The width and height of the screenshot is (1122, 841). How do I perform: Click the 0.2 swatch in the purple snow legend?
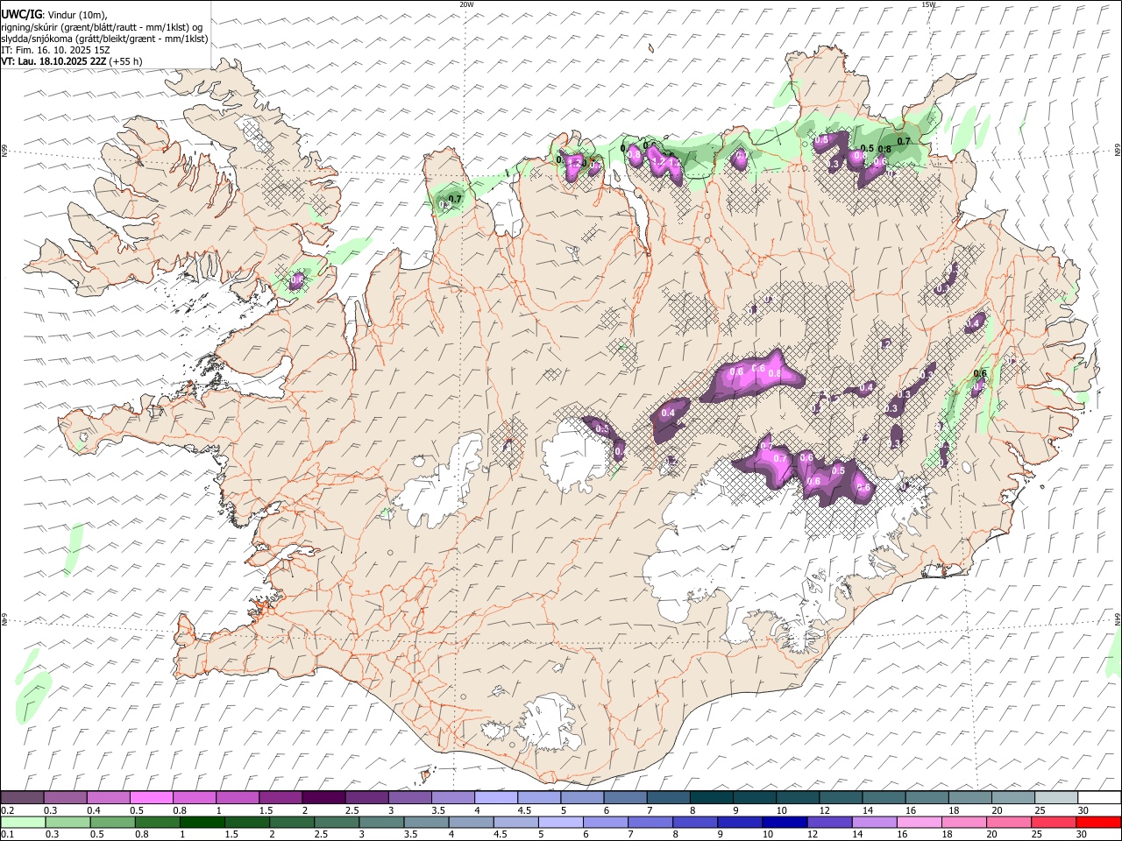23,797
